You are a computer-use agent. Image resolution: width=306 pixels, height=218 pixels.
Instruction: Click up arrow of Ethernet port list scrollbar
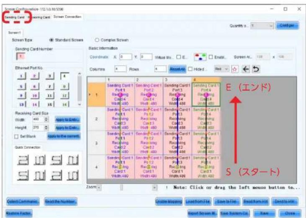point(79,74)
